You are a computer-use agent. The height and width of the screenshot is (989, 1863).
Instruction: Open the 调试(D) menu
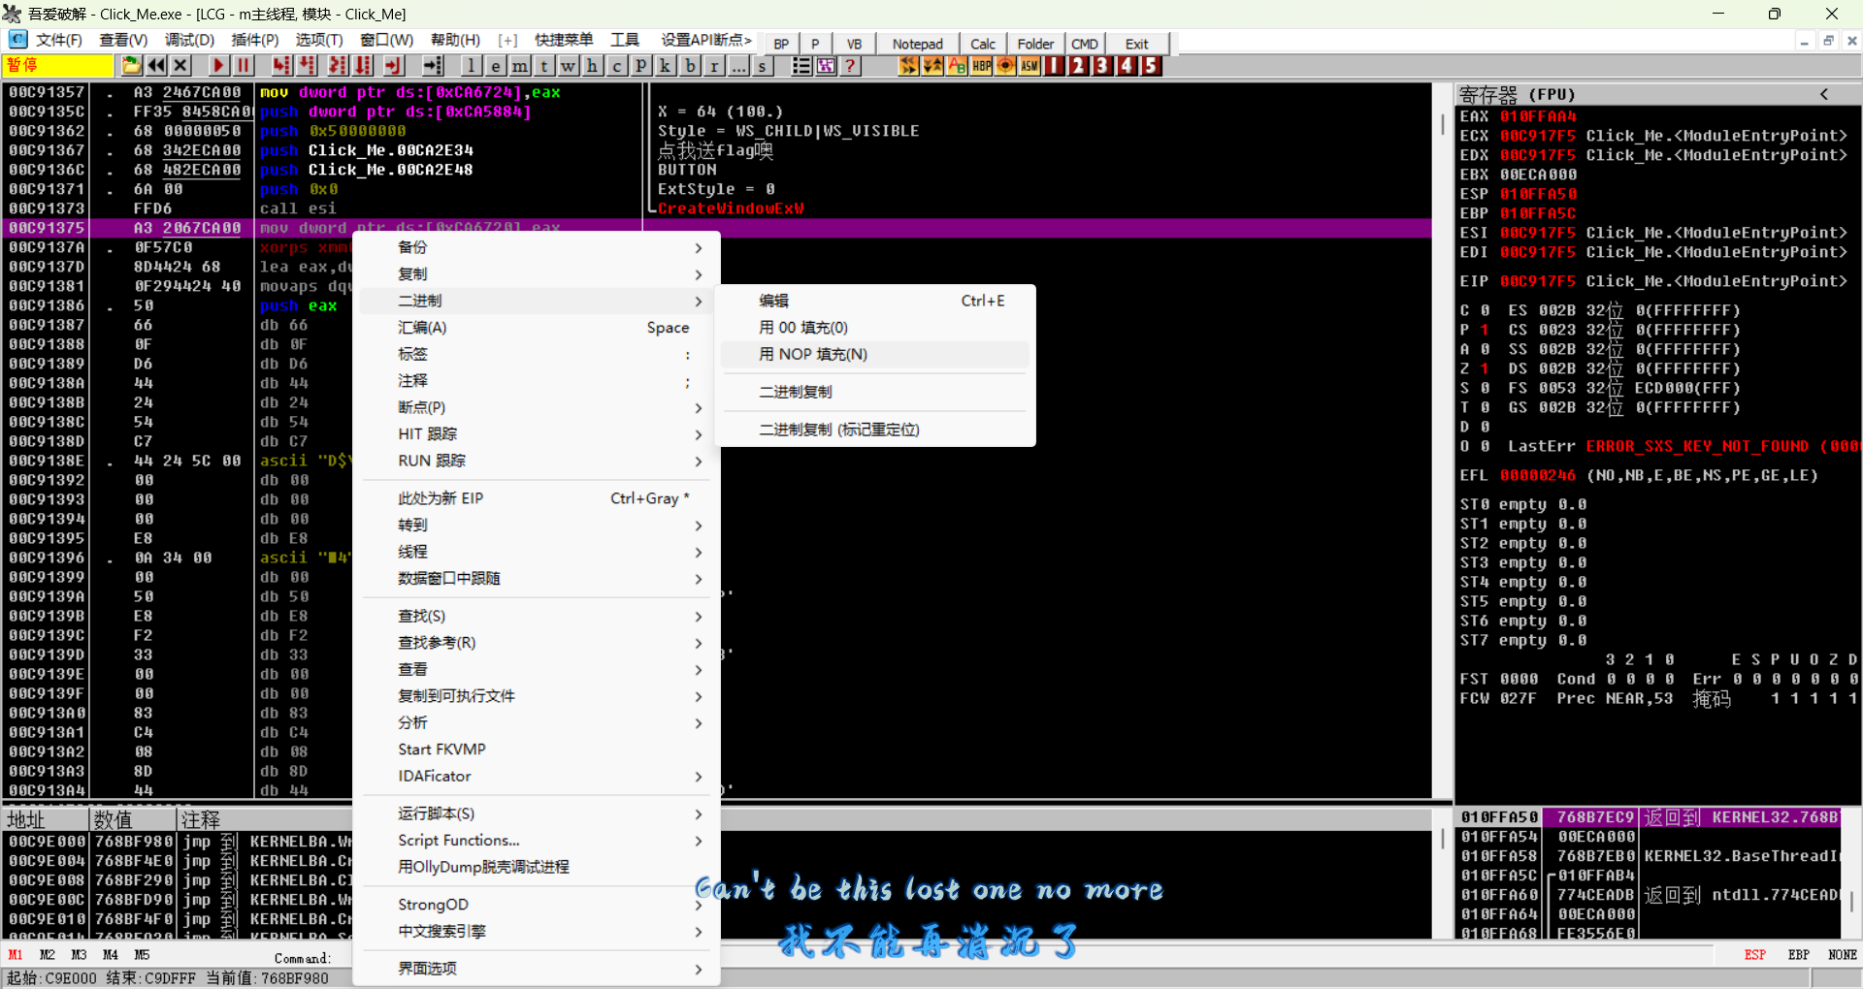tap(189, 40)
